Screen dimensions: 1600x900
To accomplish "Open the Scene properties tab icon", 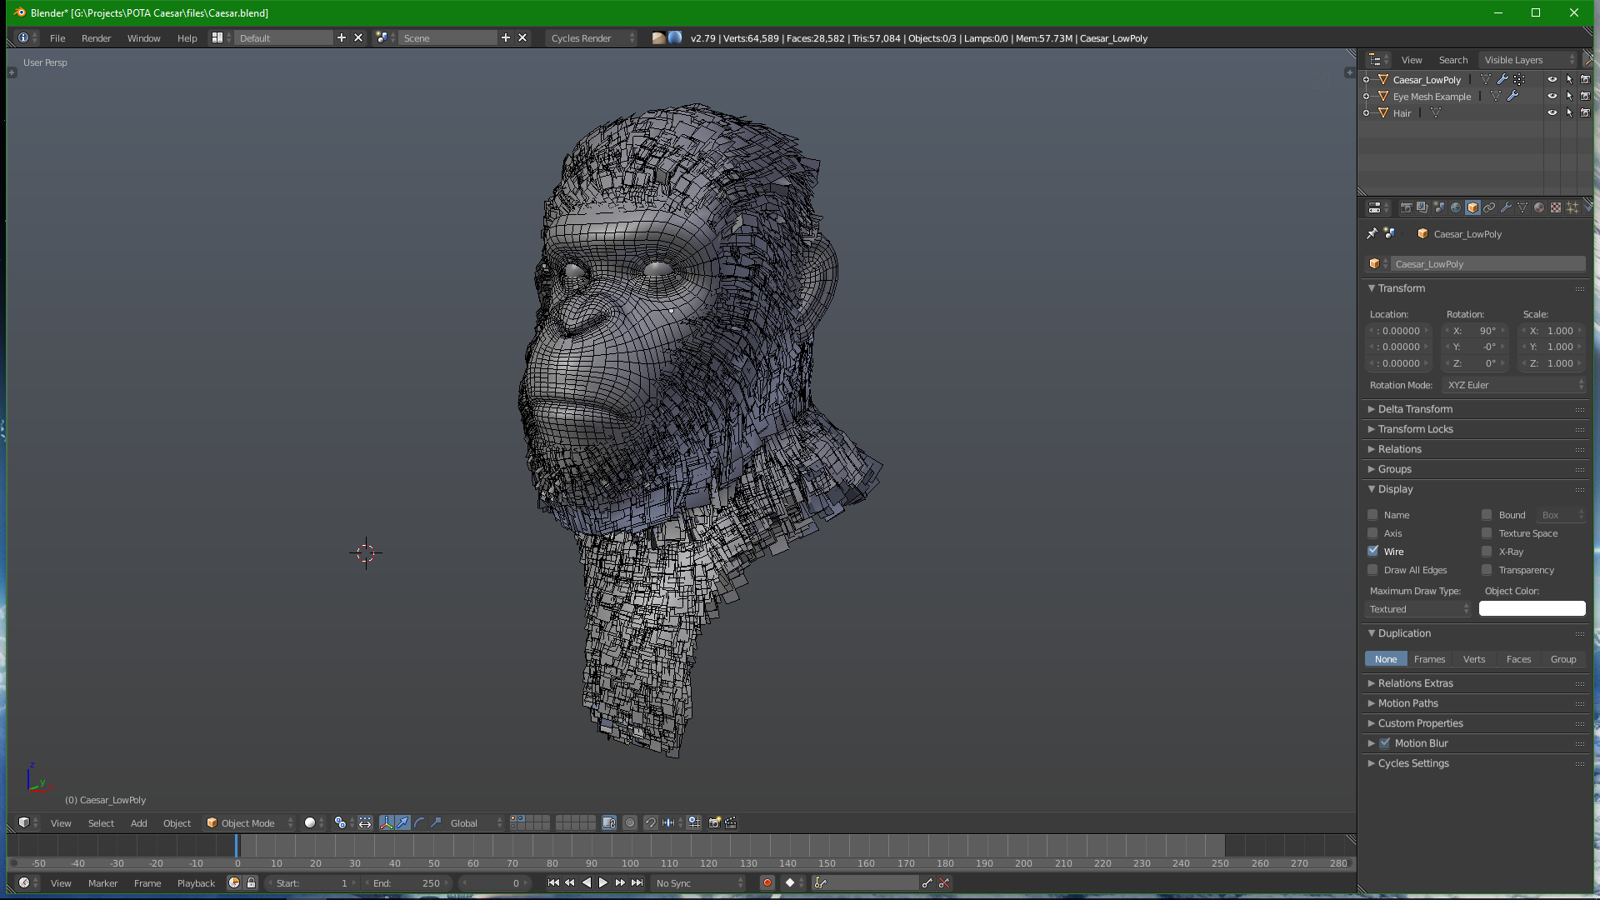I will click(x=1439, y=207).
